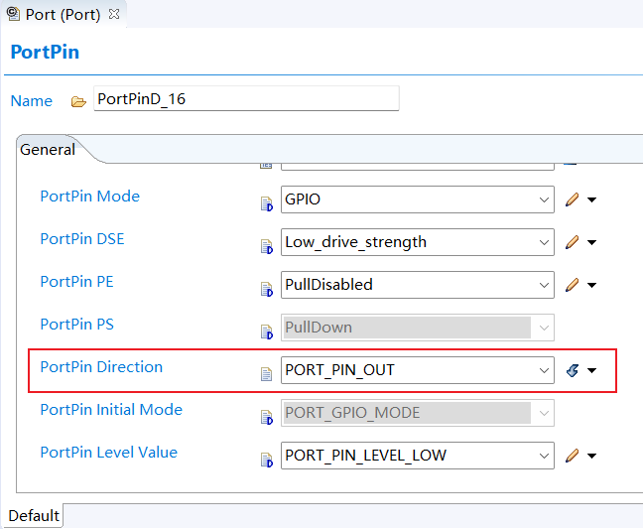This screenshot has height=529, width=643.
Task: Switch to the General tab
Action: point(48,150)
